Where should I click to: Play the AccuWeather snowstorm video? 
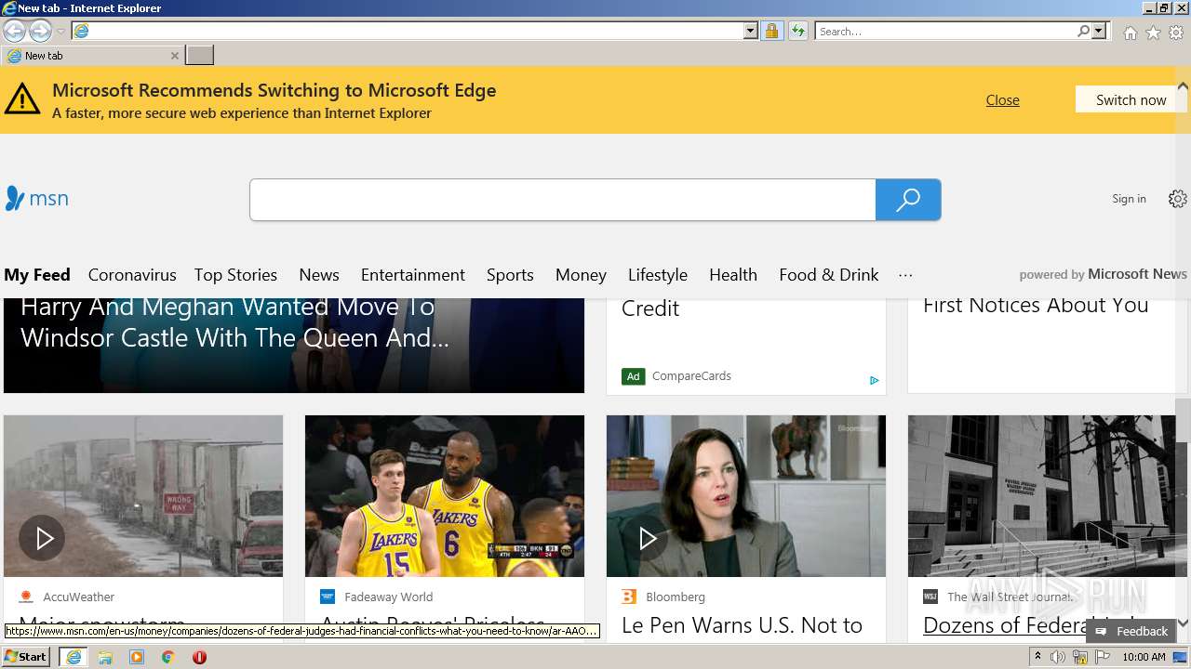pos(43,538)
